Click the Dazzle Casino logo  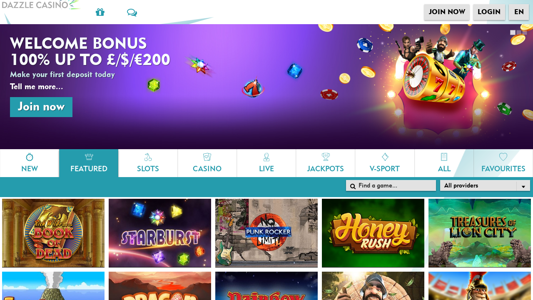(x=40, y=5)
